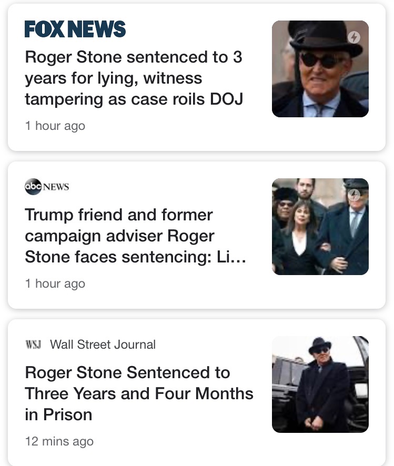Tap the lightning bolt badge on Fox News thumbnail

click(x=354, y=36)
